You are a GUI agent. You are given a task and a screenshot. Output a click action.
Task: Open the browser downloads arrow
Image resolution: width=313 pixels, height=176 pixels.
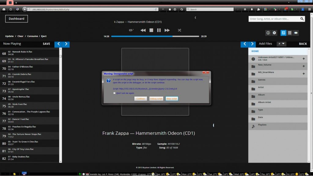click(252, 9)
